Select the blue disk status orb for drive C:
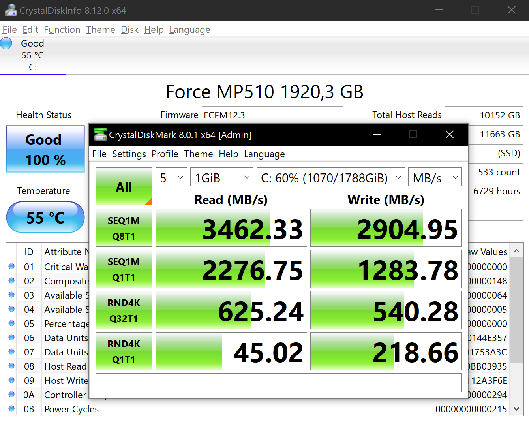Screen dimensions: 529x421 [6, 43]
